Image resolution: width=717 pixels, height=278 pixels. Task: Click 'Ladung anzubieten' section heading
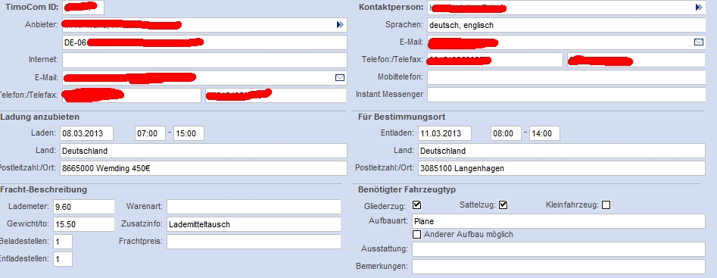40,117
